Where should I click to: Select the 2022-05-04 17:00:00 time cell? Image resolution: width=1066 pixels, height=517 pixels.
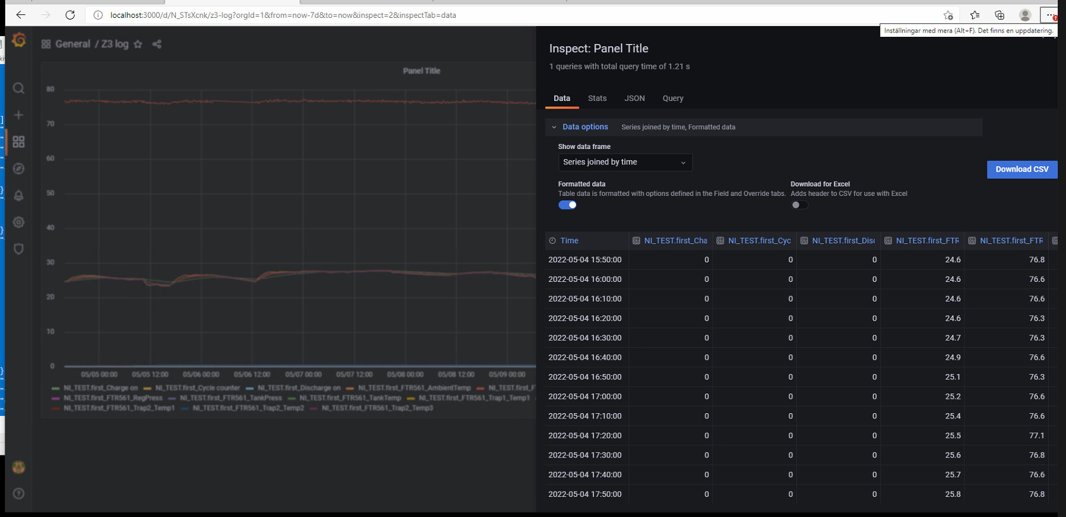pos(585,397)
